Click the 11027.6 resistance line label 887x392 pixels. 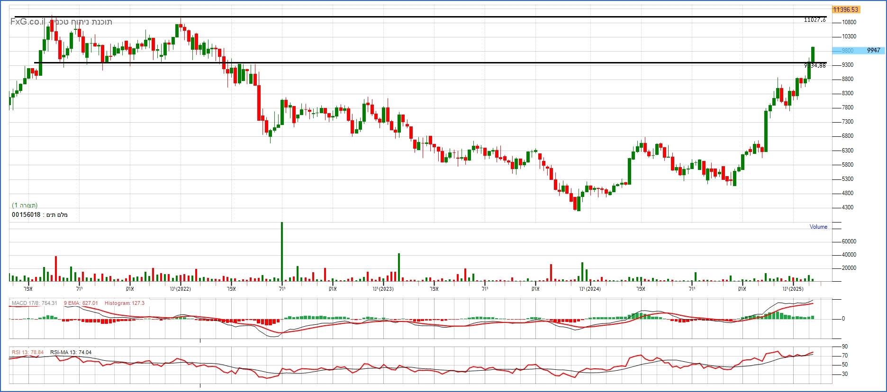click(x=815, y=20)
